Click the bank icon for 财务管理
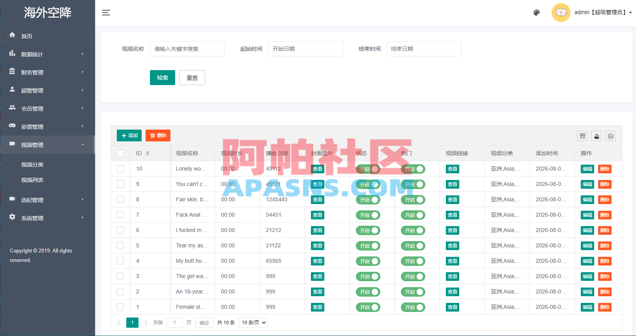The width and height of the screenshot is (636, 336). point(12,71)
